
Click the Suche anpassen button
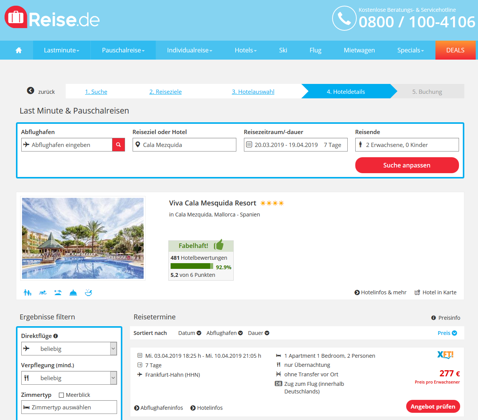407,165
